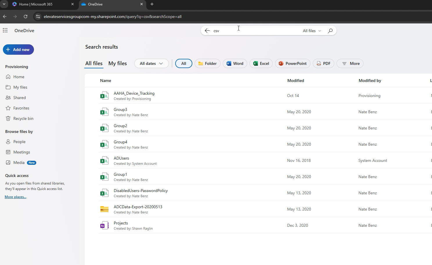Click the Projects OneNote file icon
Screen dimensions: 432x265
104,225
